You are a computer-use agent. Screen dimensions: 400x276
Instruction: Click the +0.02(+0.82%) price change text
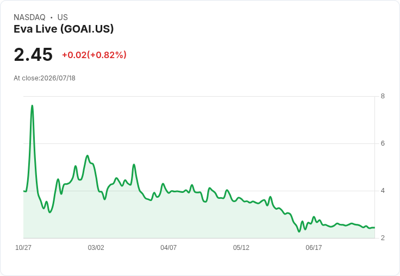click(94, 55)
